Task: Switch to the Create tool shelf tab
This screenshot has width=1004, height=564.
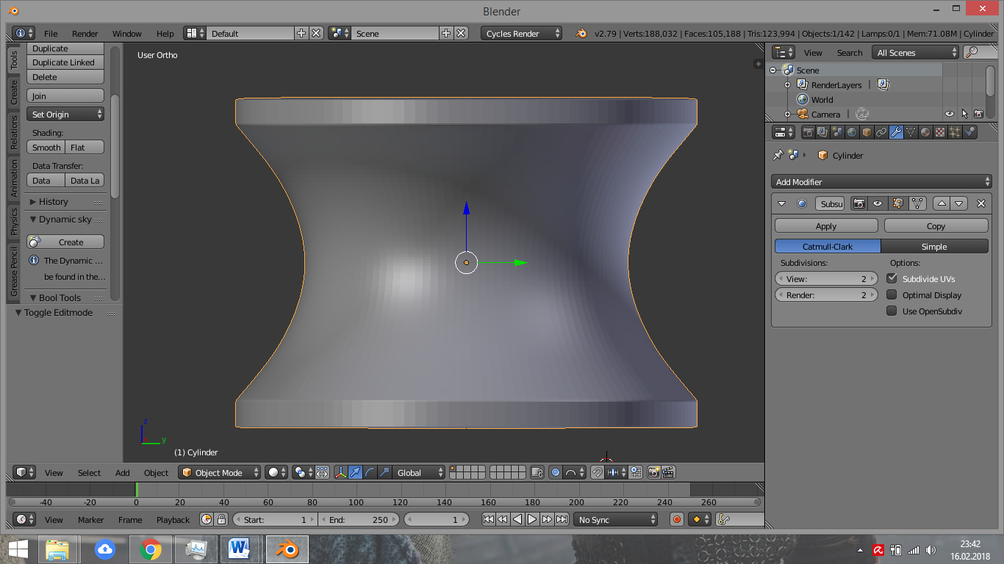Action: (14, 93)
